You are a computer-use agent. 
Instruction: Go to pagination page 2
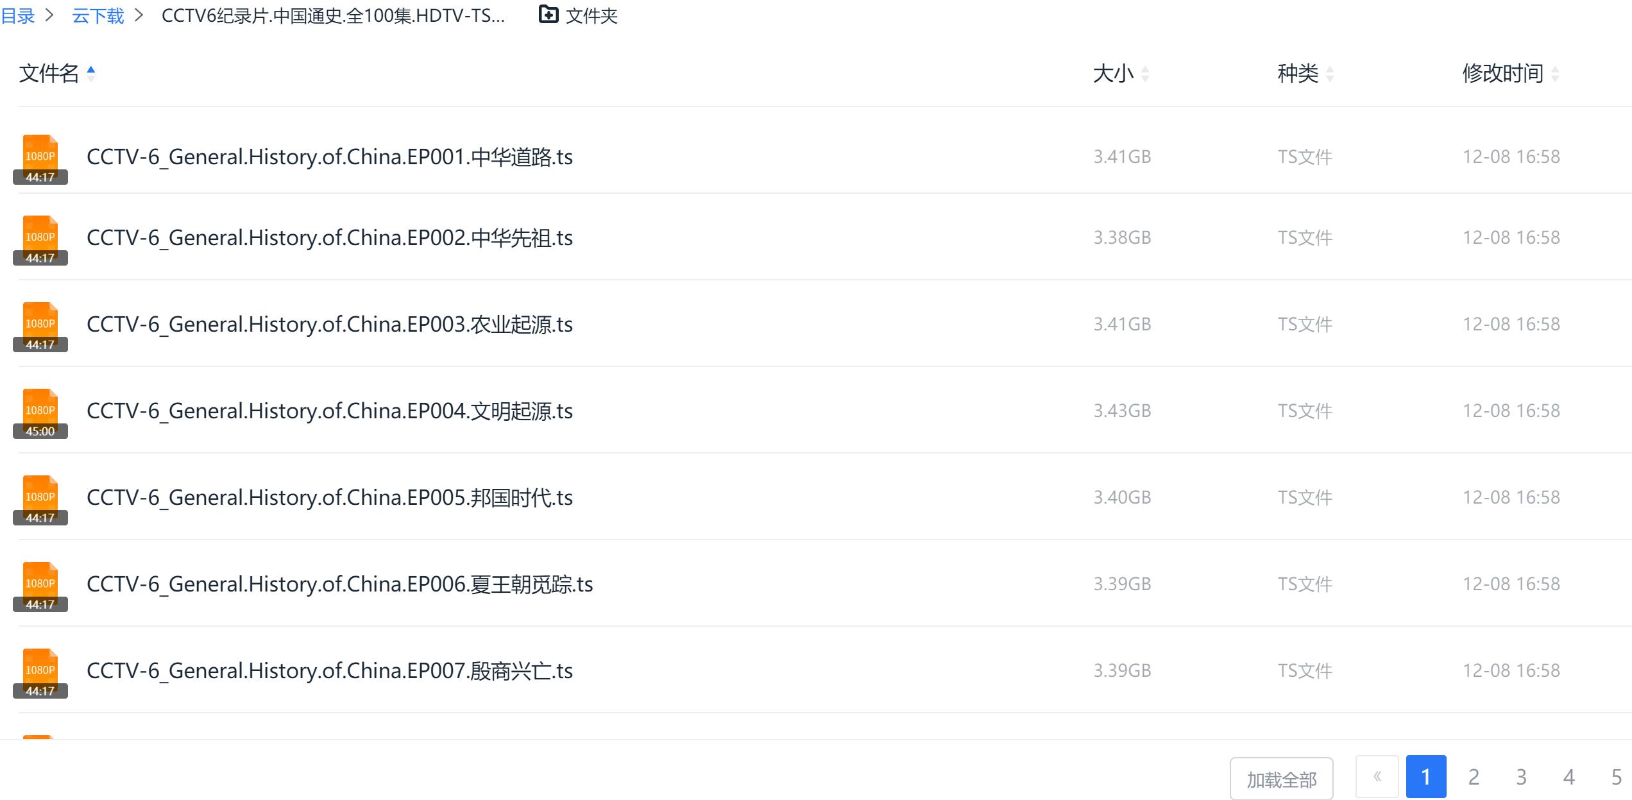(1474, 777)
